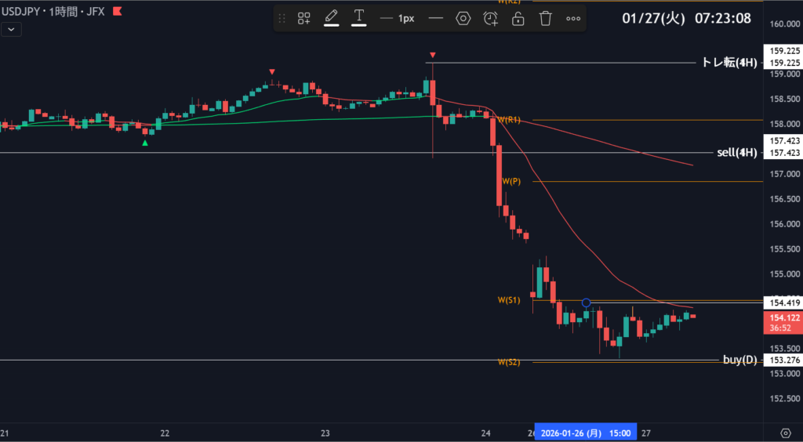Click the blue circle line anchor point
The height and width of the screenshot is (442, 803).
[x=586, y=303]
